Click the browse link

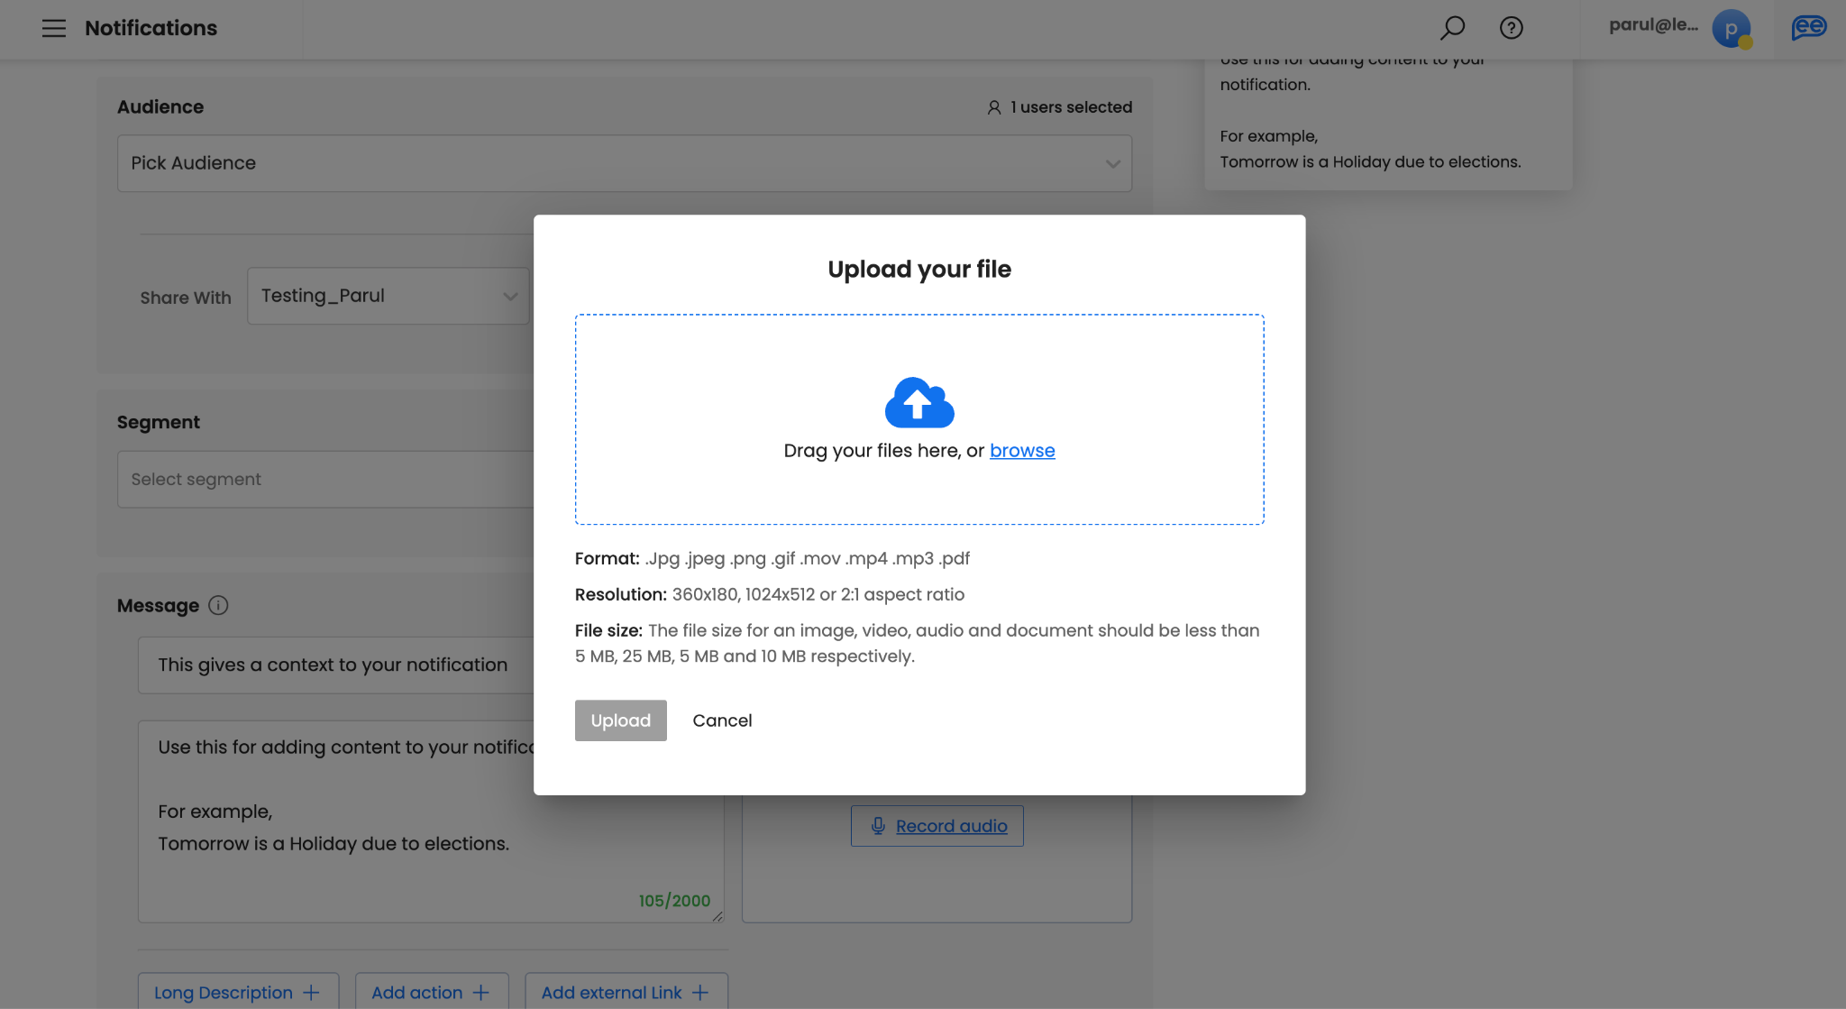(x=1022, y=451)
